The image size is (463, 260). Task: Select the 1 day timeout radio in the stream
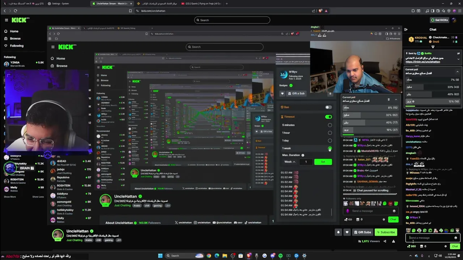click(330, 140)
